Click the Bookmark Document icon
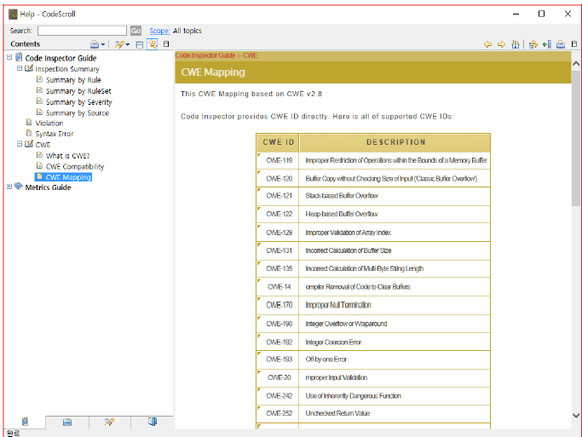Viewport: 582px width, 437px height. coord(547,44)
